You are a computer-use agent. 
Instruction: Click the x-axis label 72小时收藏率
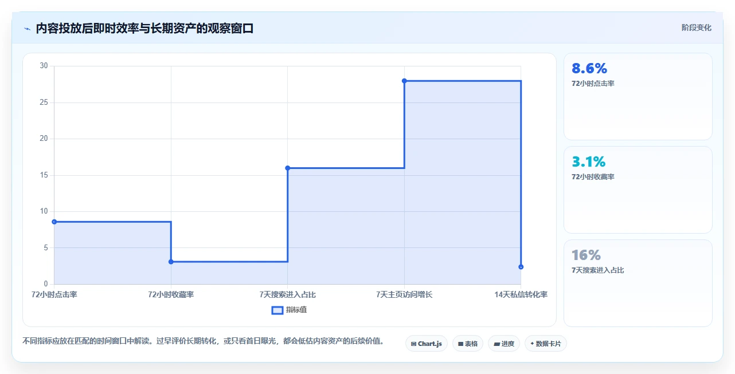(171, 294)
